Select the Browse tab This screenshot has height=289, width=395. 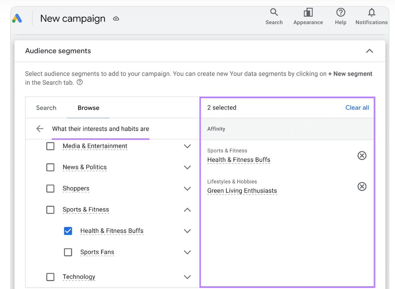(88, 108)
